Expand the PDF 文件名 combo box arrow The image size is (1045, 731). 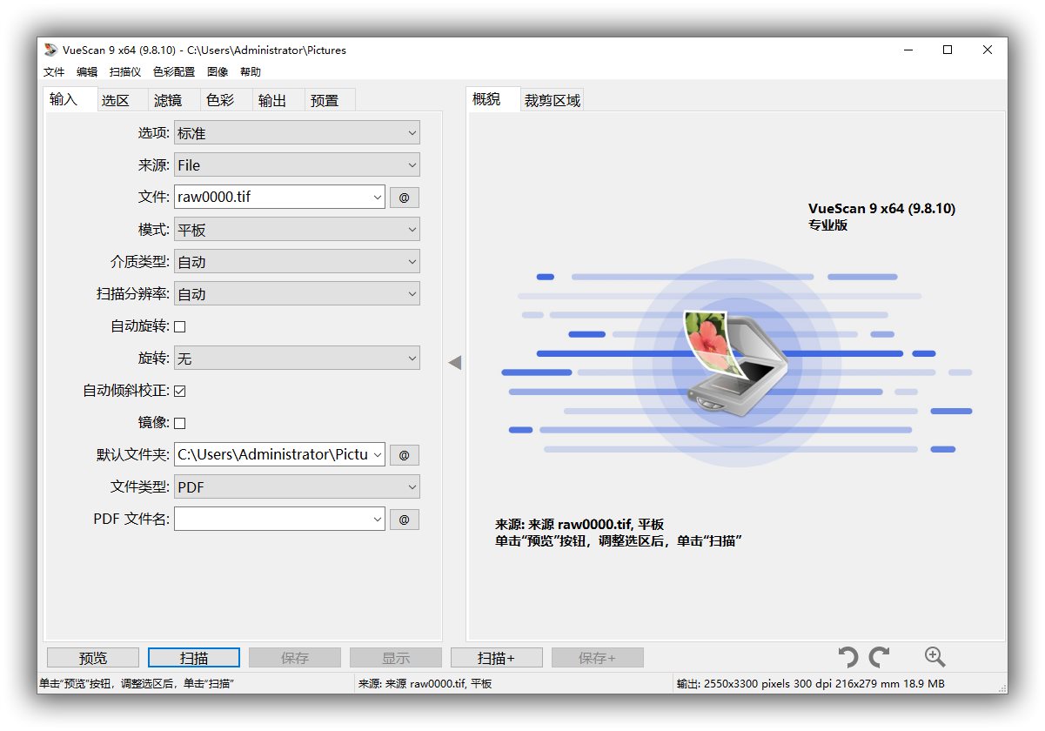coord(378,520)
